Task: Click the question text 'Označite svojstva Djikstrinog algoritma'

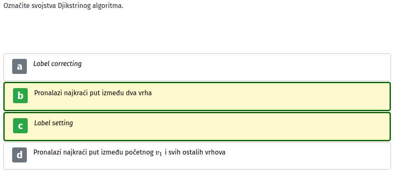Action: 63,6
